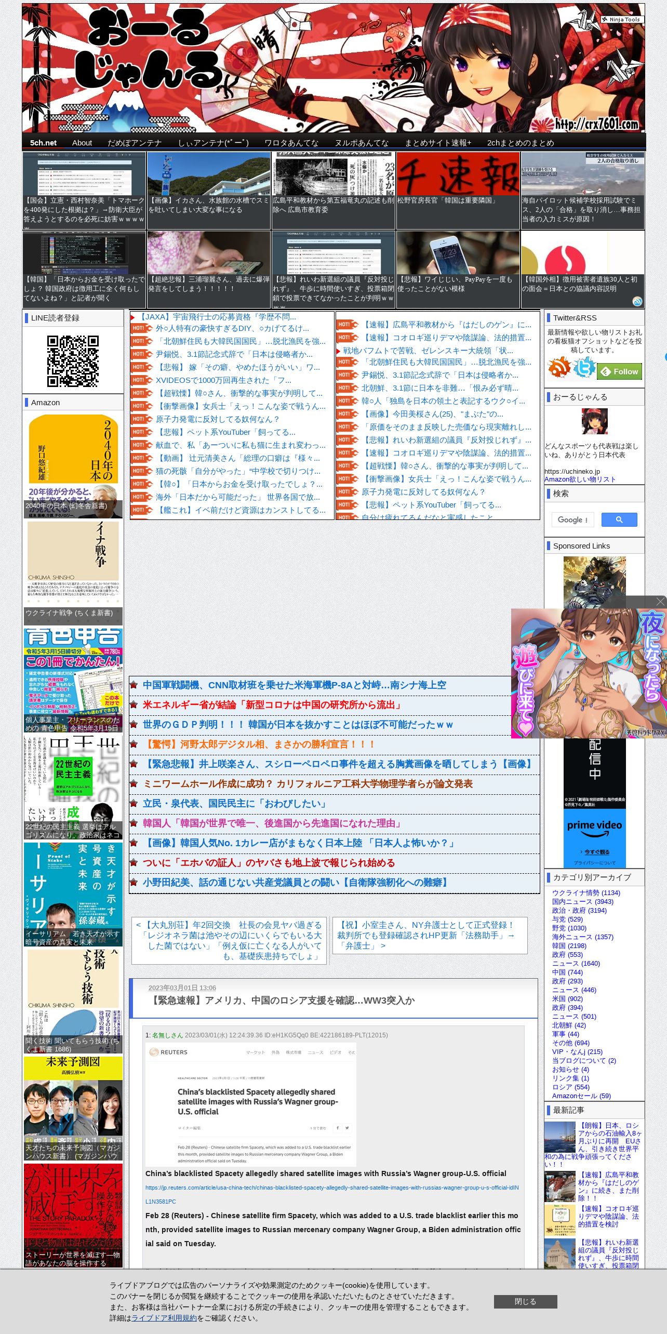Click the star icon beside 立民・泉代表 article
The height and width of the screenshot is (1334, 667).
(134, 804)
